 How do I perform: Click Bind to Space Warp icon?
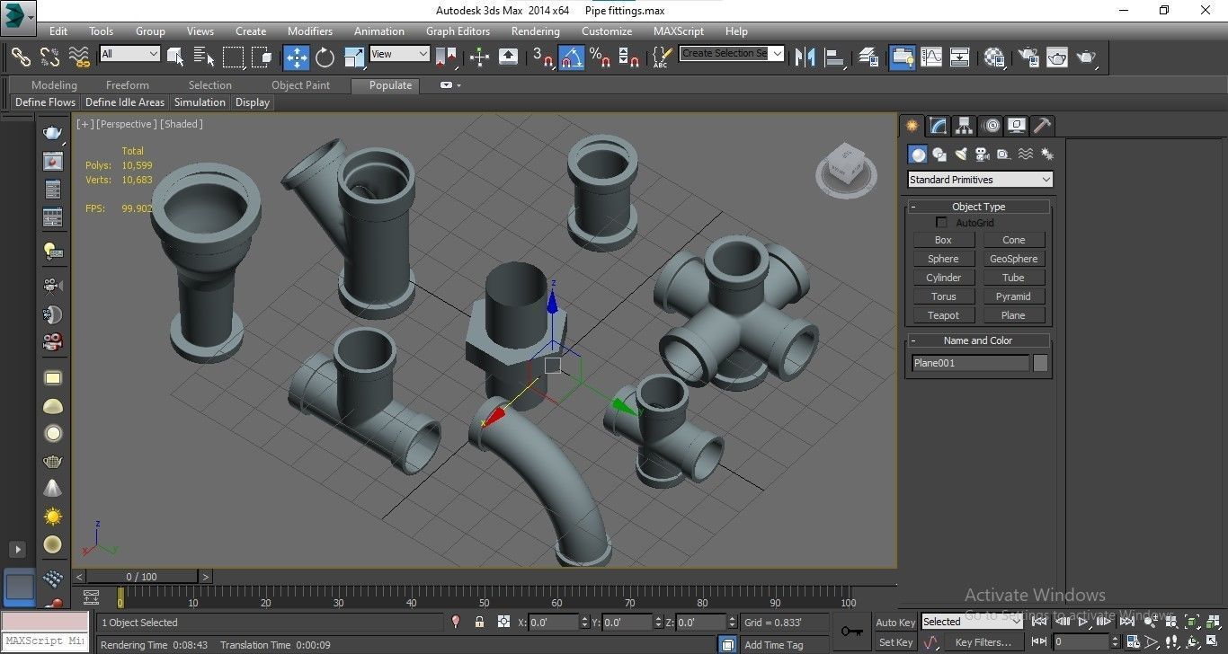(x=79, y=57)
